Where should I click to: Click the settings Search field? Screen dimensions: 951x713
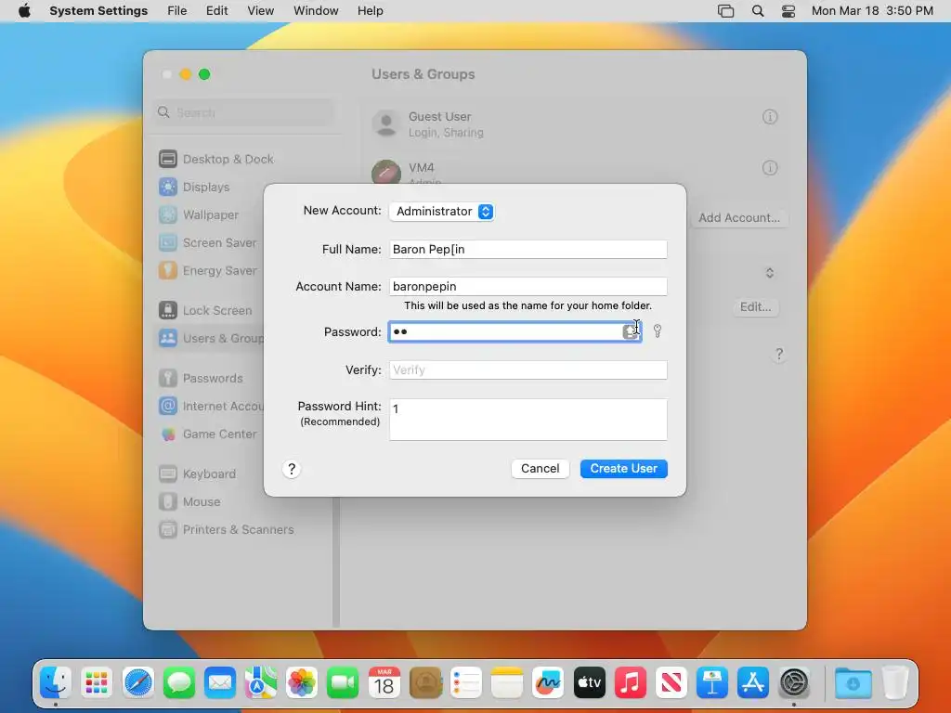point(244,112)
